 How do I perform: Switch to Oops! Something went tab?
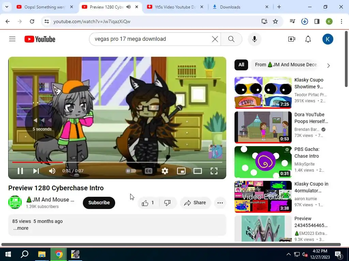pyautogui.click(x=45, y=7)
